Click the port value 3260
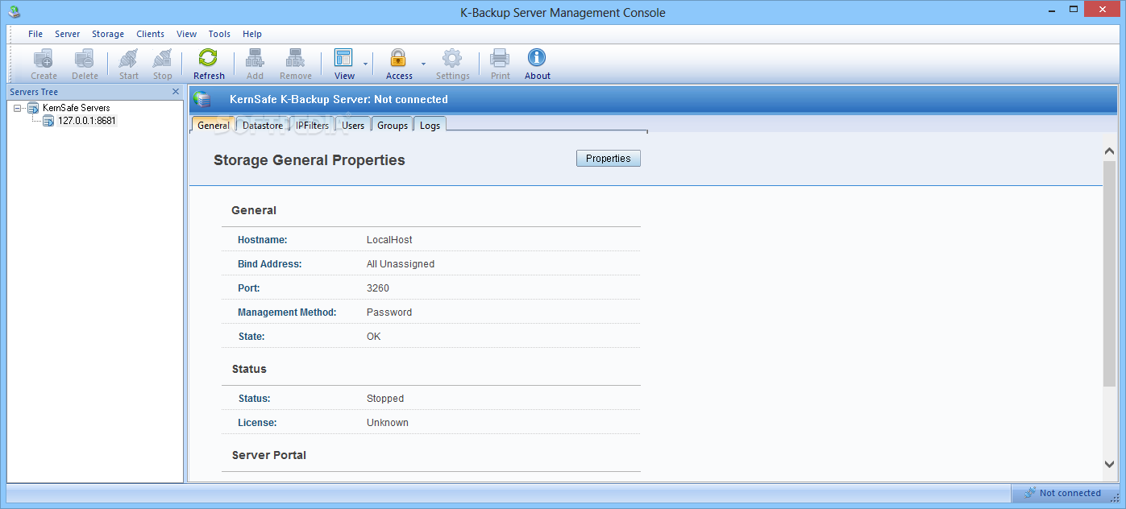Viewport: 1126px width, 509px height. pos(378,288)
